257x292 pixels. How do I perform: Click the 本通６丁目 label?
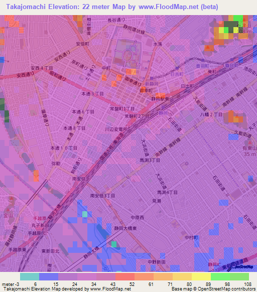[83, 112]
